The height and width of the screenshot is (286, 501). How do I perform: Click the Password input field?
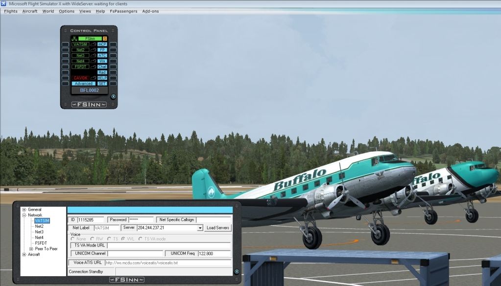coord(141,220)
